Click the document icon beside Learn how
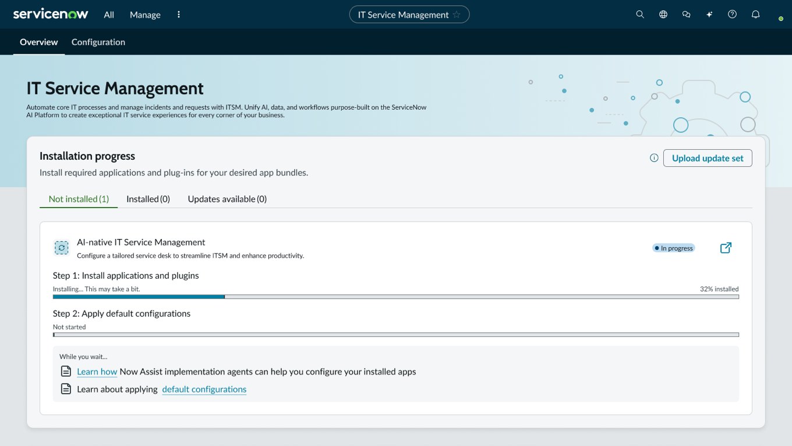Screen dimensions: 792x446 66,371
